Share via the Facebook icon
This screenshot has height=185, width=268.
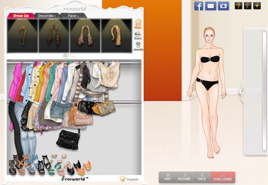click(199, 6)
